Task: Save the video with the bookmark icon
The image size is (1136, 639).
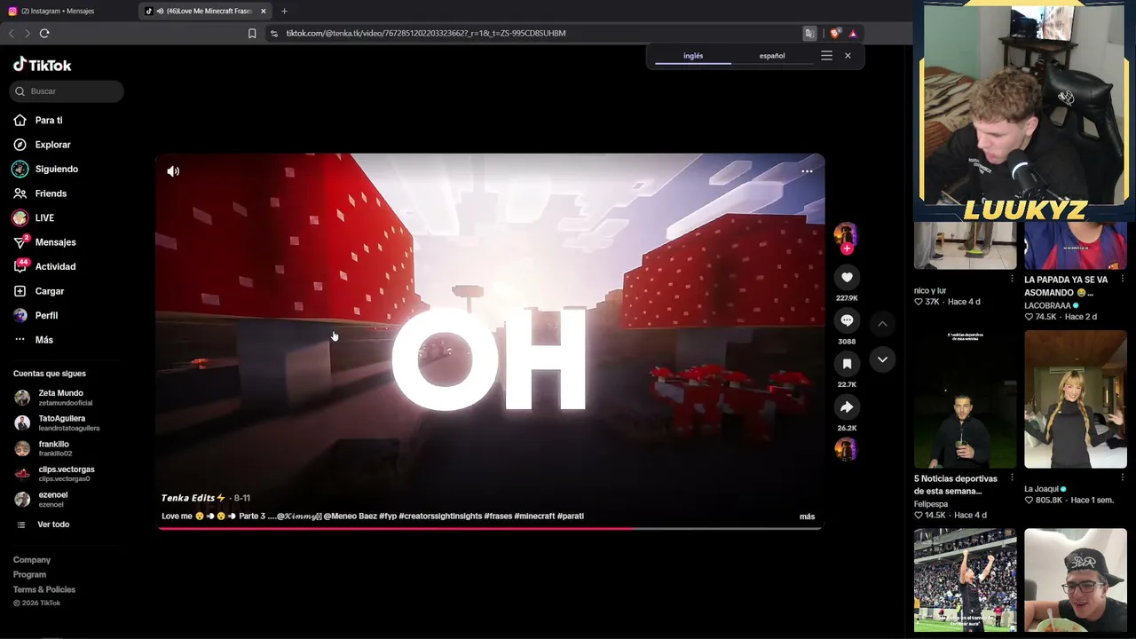Action: coord(847,364)
